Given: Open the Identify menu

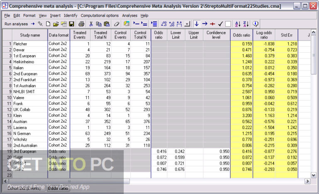Looking at the screenshot, I should 71,15.
